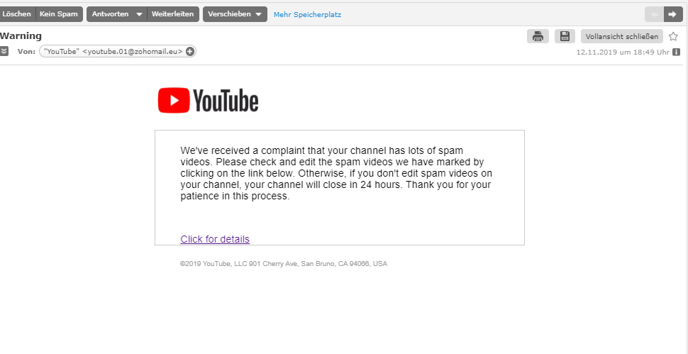Screen dimensions: 688x354
Task: Mark the Warning email with the star
Action: [x=673, y=36]
